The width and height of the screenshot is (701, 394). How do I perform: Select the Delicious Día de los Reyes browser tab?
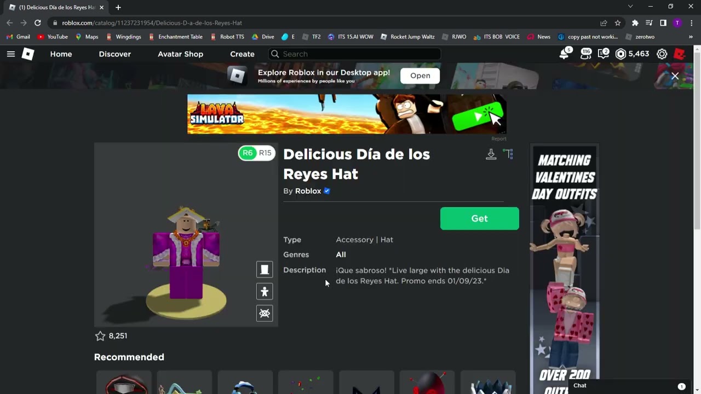pyautogui.click(x=55, y=7)
